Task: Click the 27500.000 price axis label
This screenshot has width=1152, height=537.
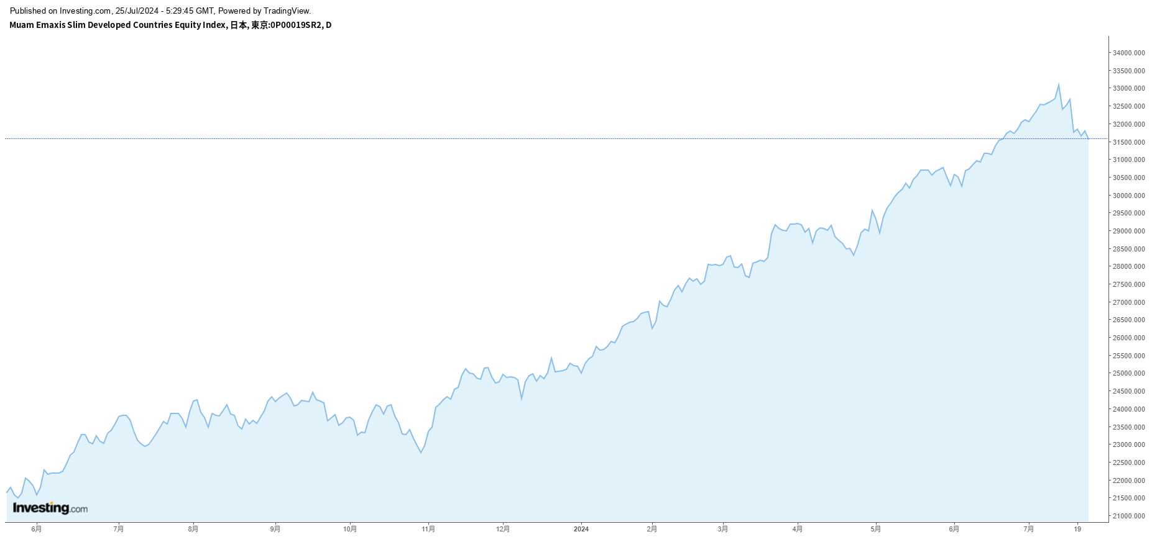Action: pos(1128,284)
